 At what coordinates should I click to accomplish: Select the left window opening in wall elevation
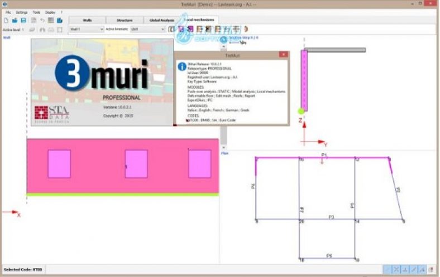tap(59, 164)
